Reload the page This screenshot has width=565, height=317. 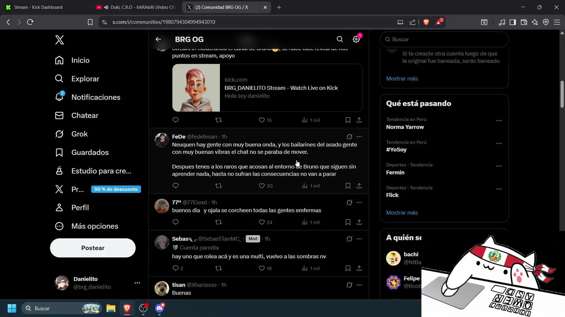point(30,22)
